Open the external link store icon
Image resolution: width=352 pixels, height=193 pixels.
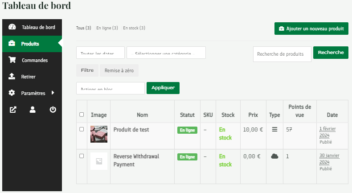click(13, 110)
